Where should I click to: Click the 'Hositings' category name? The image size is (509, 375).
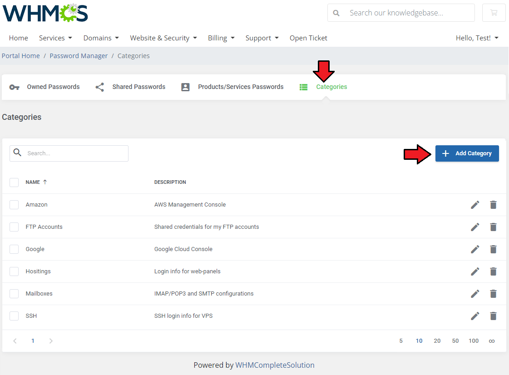coord(38,271)
